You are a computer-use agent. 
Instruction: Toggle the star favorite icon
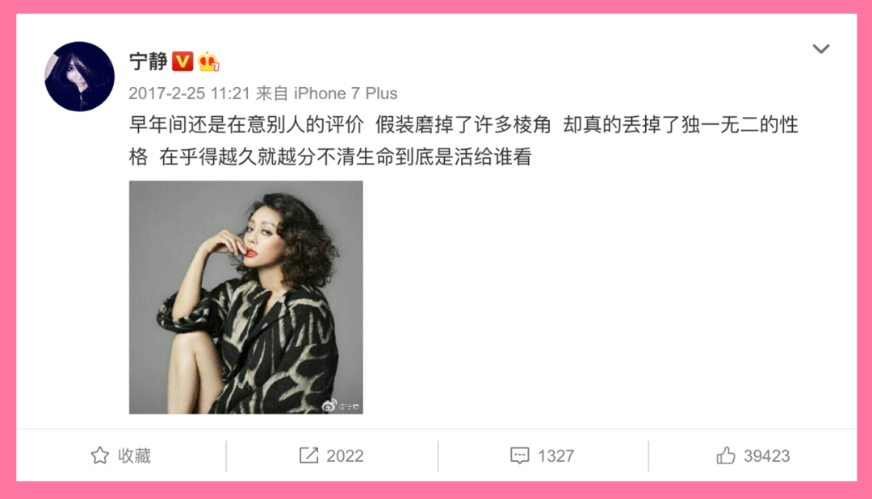pos(100,455)
